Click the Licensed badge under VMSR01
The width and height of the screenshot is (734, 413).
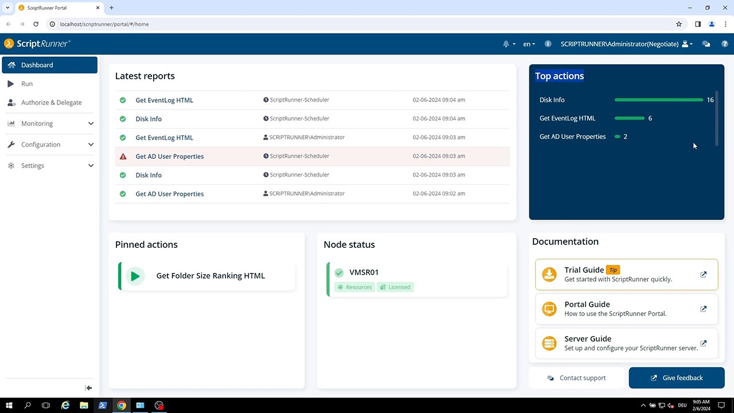[x=395, y=287]
